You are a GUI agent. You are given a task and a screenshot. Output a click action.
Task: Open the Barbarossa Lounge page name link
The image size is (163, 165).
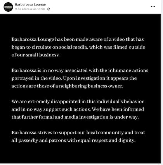30,5
